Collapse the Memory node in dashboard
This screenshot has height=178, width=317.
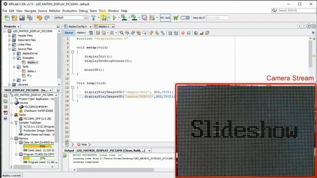[x=11, y=138]
